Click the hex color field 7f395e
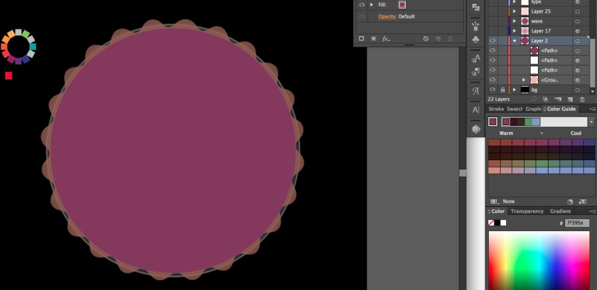The image size is (597, 290). [x=577, y=222]
